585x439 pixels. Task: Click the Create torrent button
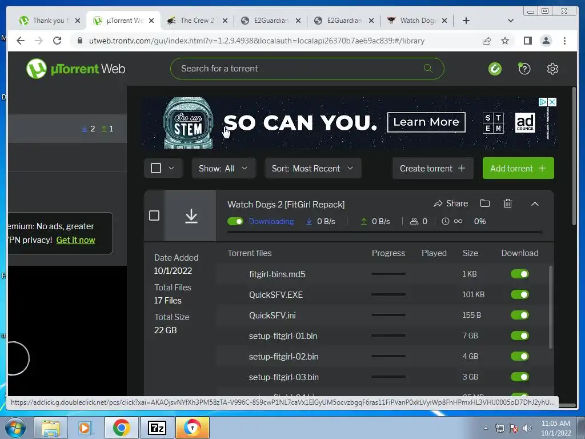433,169
